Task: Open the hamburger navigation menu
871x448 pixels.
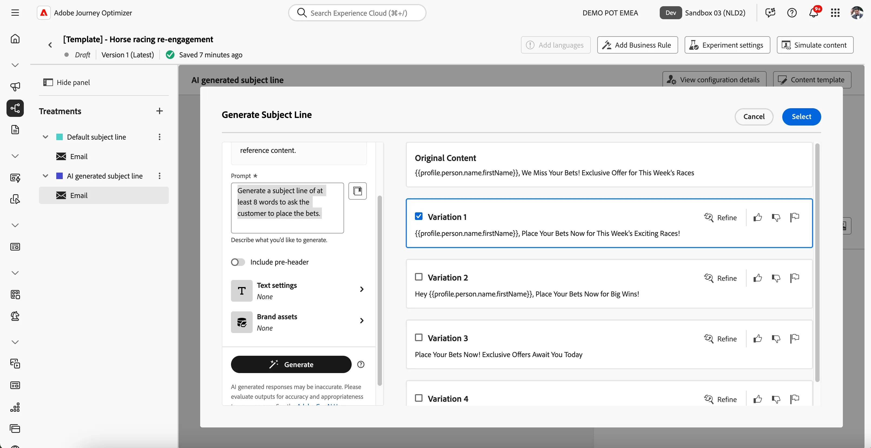Action: point(15,13)
